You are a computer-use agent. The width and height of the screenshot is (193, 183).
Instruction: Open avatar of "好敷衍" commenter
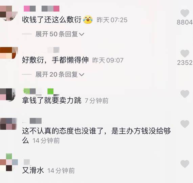[8, 53]
